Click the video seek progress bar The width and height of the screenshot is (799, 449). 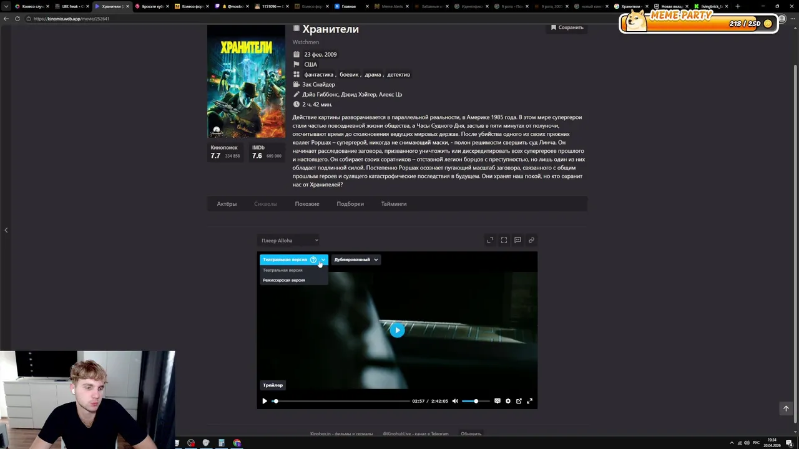coord(341,401)
